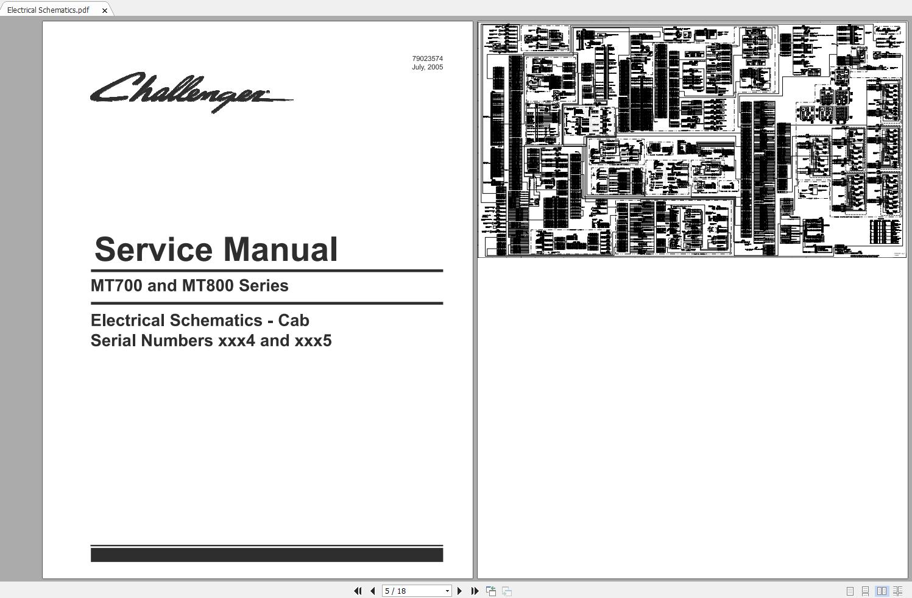This screenshot has width=912, height=598.
Task: Click the electrical schematic diagram page
Action: pos(691,140)
